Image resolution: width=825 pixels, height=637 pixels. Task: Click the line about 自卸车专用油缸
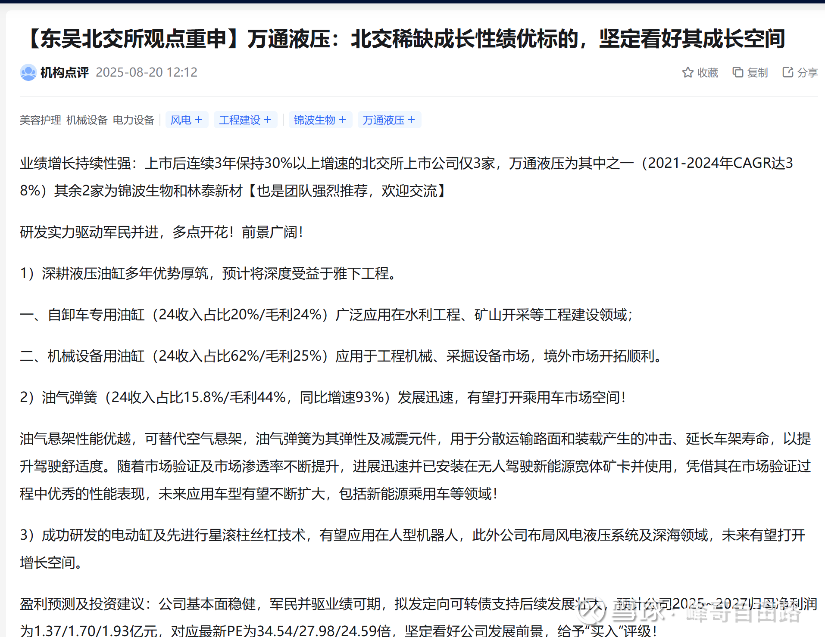pyautogui.click(x=327, y=315)
